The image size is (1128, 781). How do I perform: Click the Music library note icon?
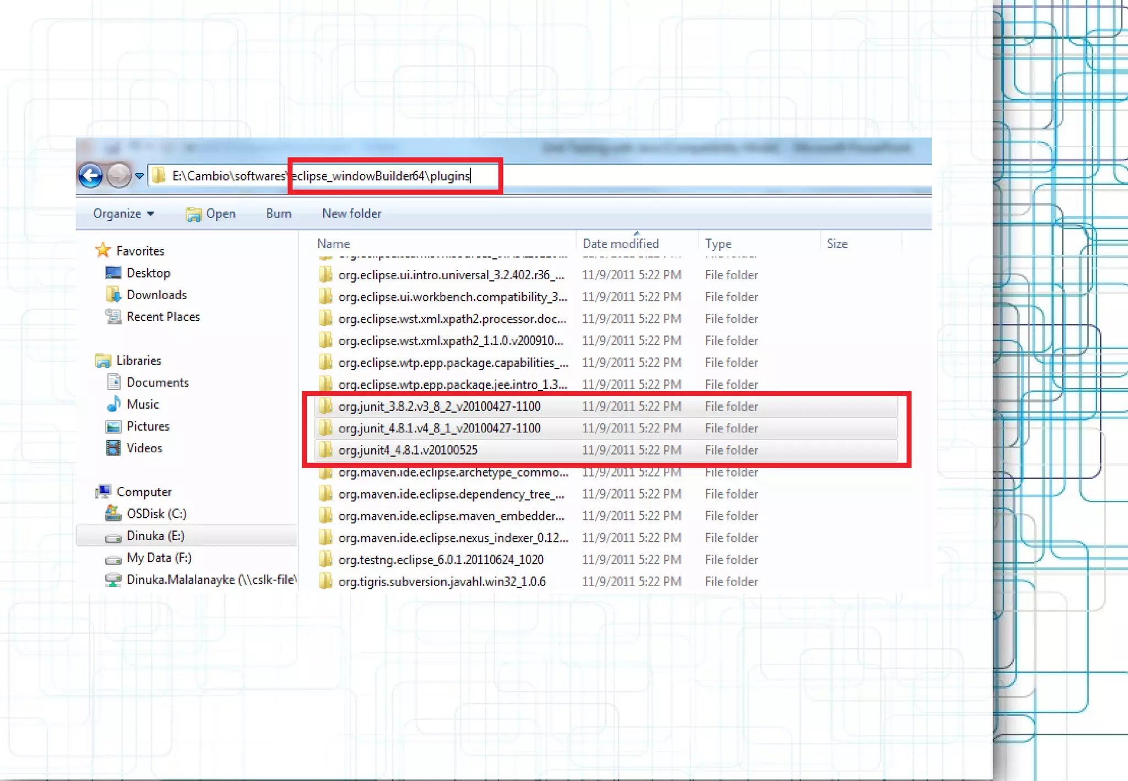click(x=113, y=404)
